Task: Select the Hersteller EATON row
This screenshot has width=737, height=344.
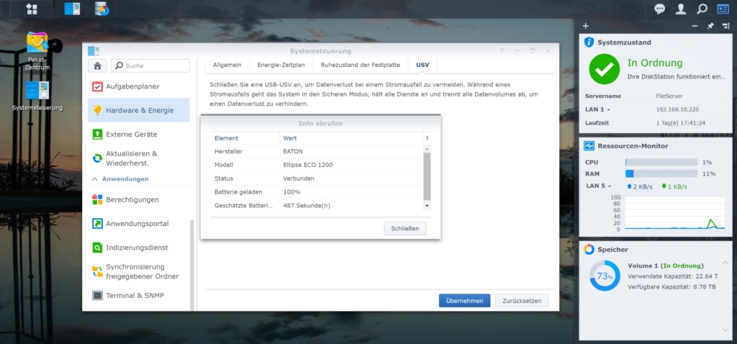Action: 317,151
